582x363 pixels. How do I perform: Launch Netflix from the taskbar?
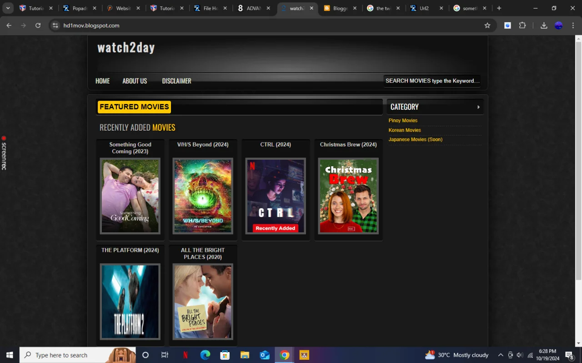click(x=185, y=355)
